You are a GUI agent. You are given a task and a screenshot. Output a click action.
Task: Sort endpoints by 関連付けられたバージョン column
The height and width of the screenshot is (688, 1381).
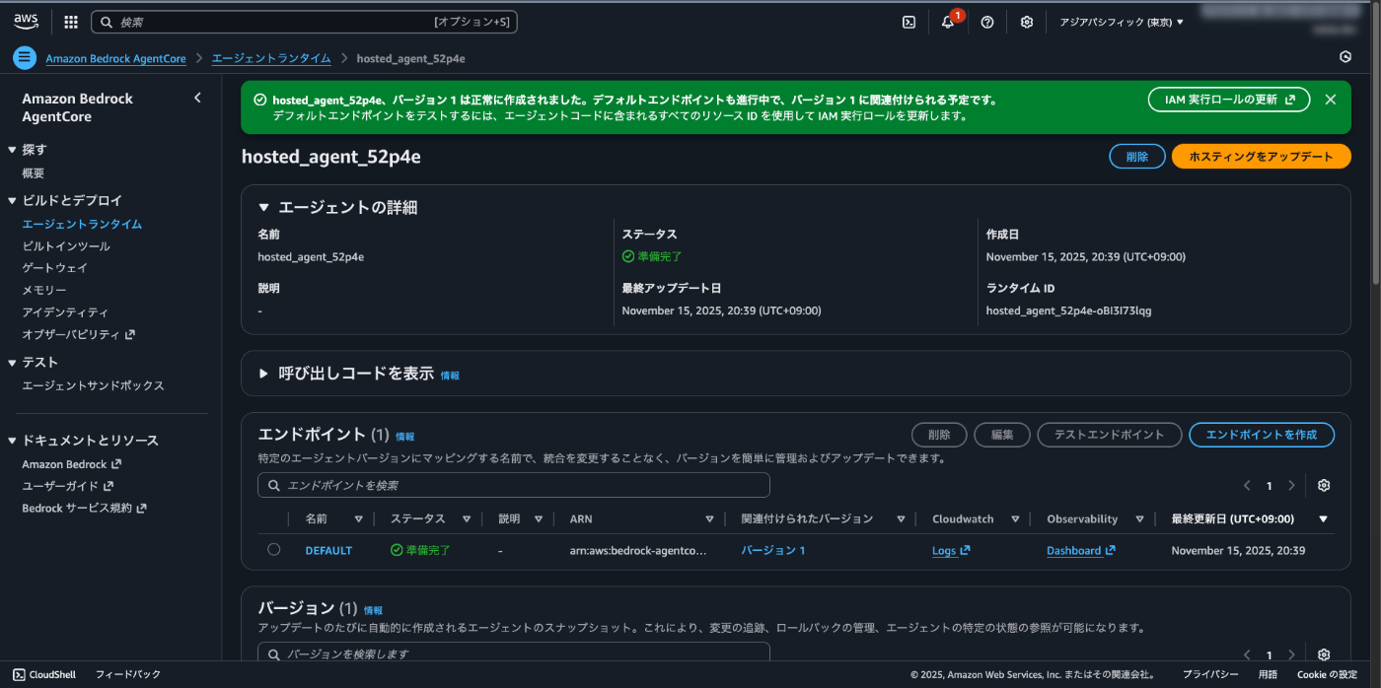(901, 518)
